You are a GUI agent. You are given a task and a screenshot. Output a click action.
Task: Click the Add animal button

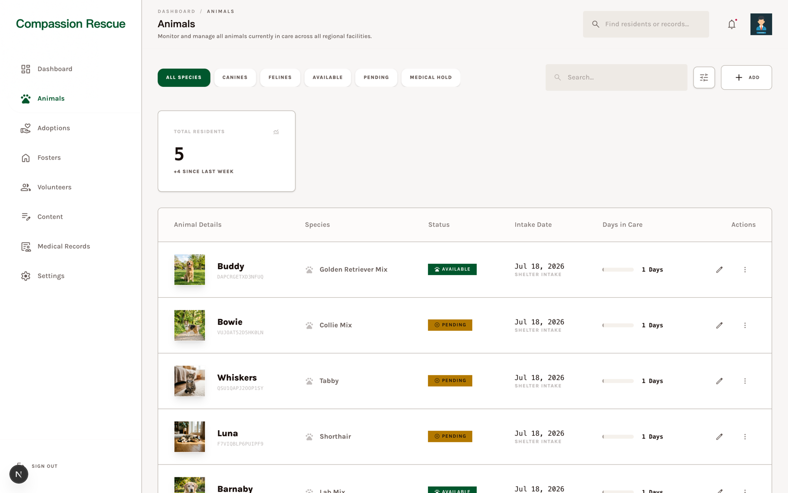click(x=746, y=77)
